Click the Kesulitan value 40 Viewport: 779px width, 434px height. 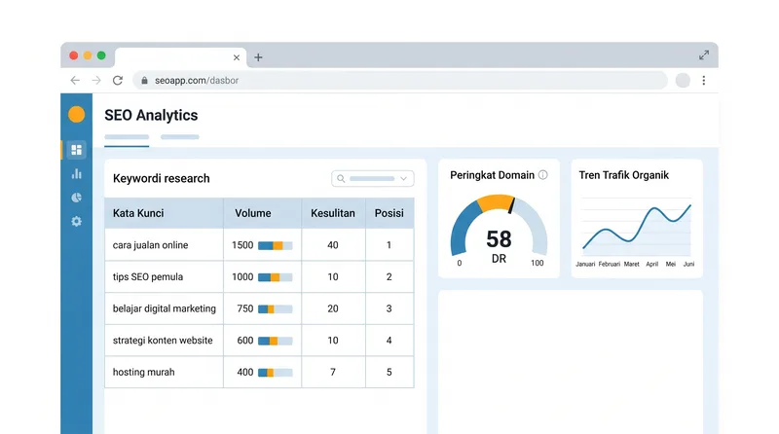[x=333, y=245]
